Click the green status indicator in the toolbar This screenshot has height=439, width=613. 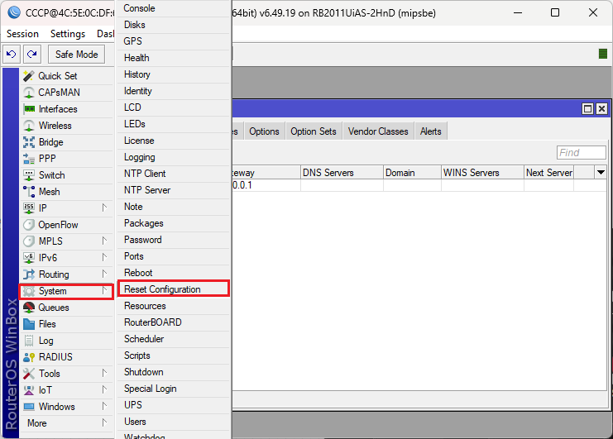tap(603, 54)
